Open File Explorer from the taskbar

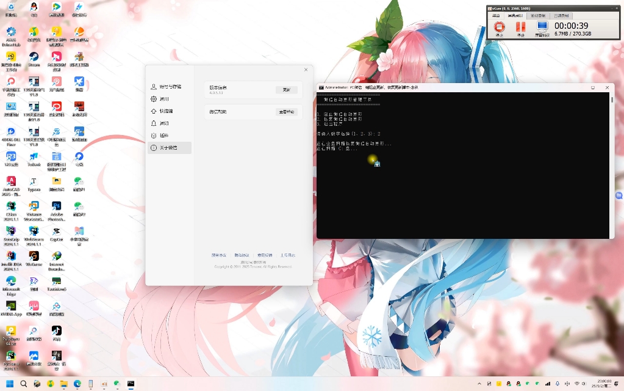[63, 384]
